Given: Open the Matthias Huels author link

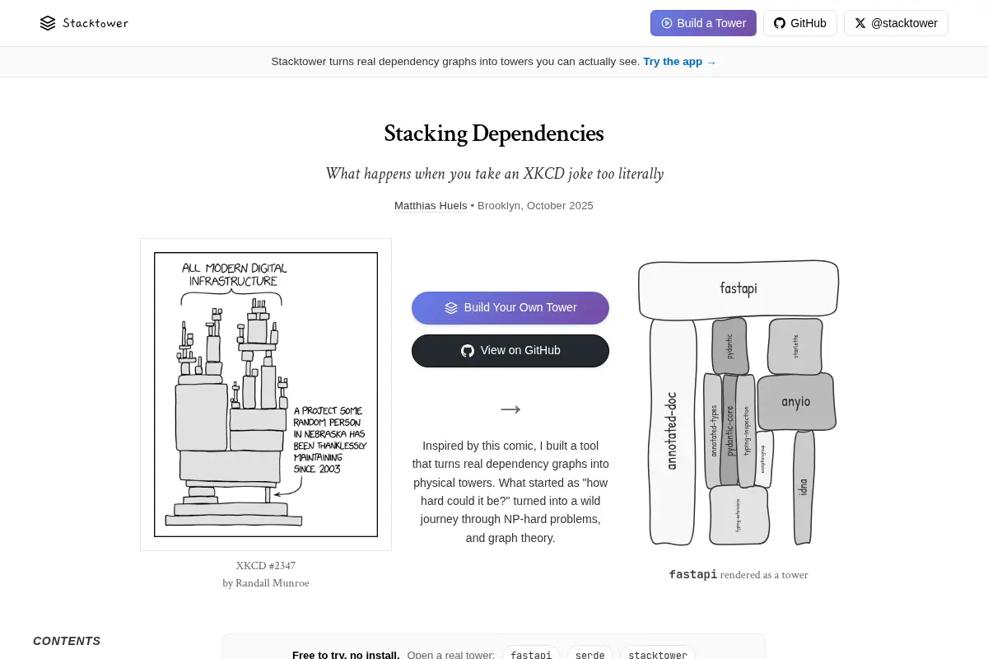Looking at the screenshot, I should pyautogui.click(x=431, y=206).
